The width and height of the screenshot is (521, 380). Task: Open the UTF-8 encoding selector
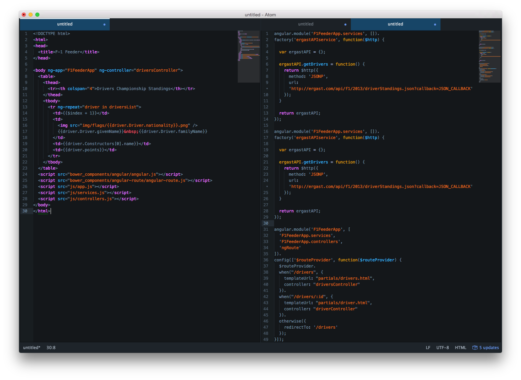(443, 347)
